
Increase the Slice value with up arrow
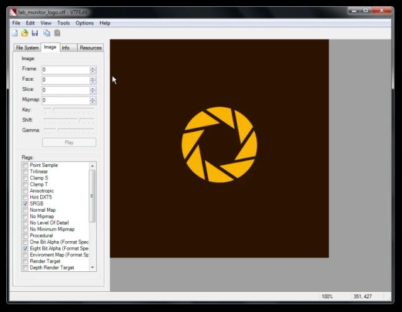click(93, 88)
